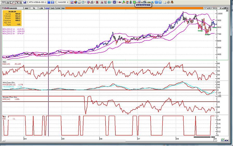Click the pie chart toolbar icon

(x=75, y=2)
